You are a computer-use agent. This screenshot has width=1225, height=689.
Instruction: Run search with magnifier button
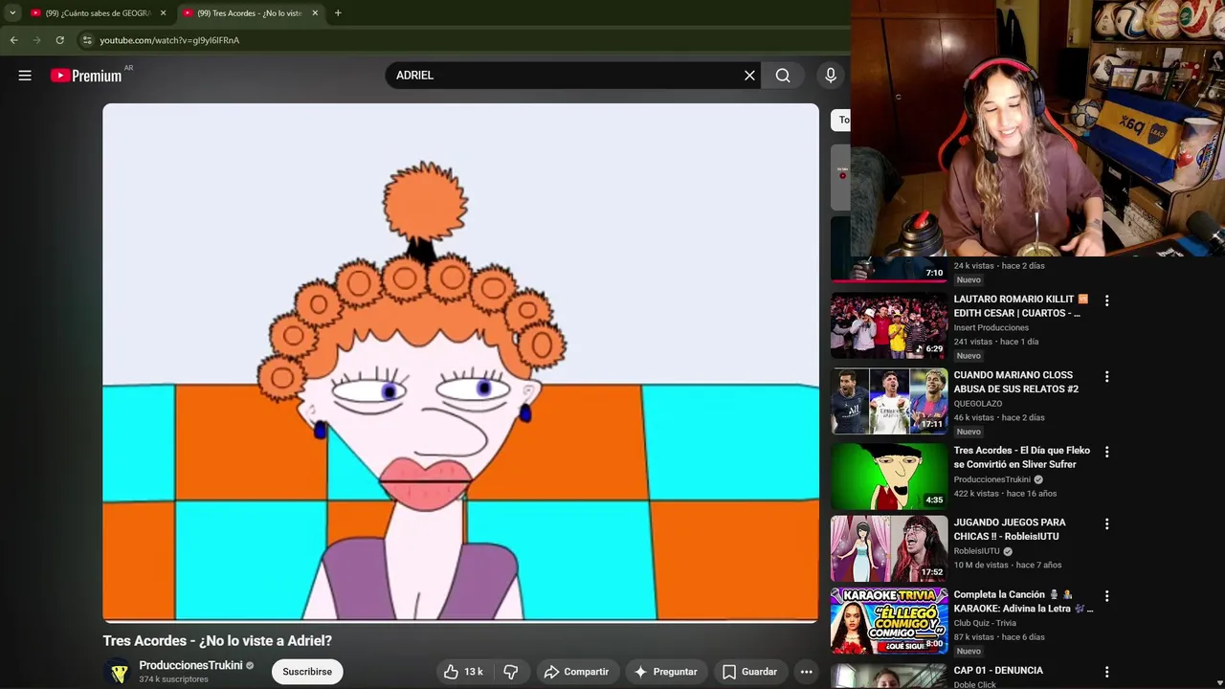[x=783, y=76]
